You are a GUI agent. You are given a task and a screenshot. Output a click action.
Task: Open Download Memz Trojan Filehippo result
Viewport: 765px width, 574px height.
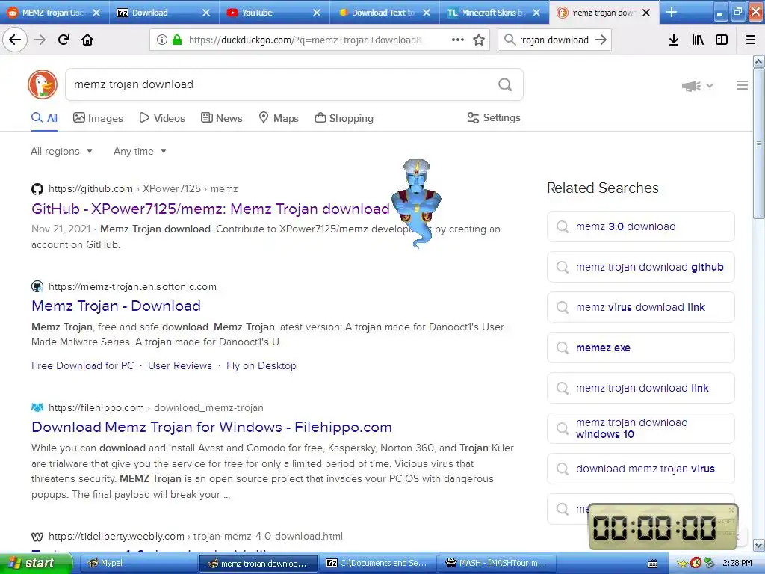pos(211,427)
